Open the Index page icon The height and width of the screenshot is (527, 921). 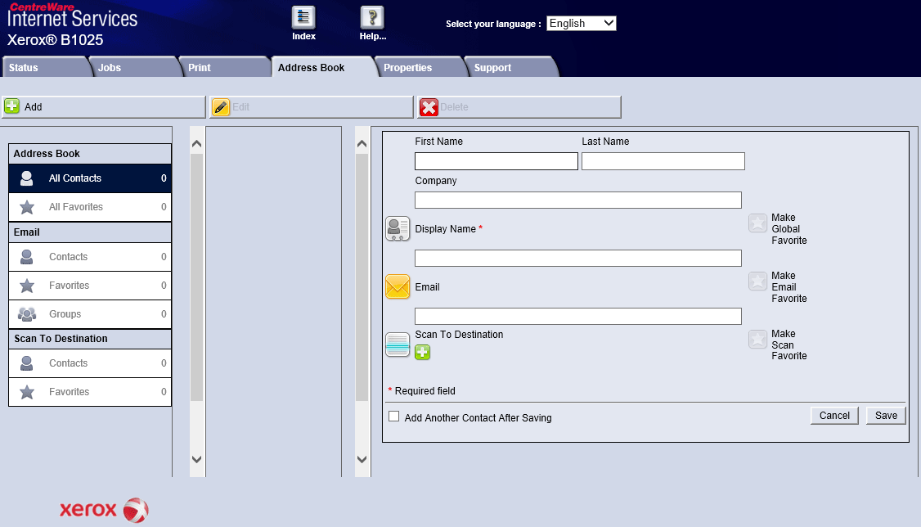coord(303,18)
